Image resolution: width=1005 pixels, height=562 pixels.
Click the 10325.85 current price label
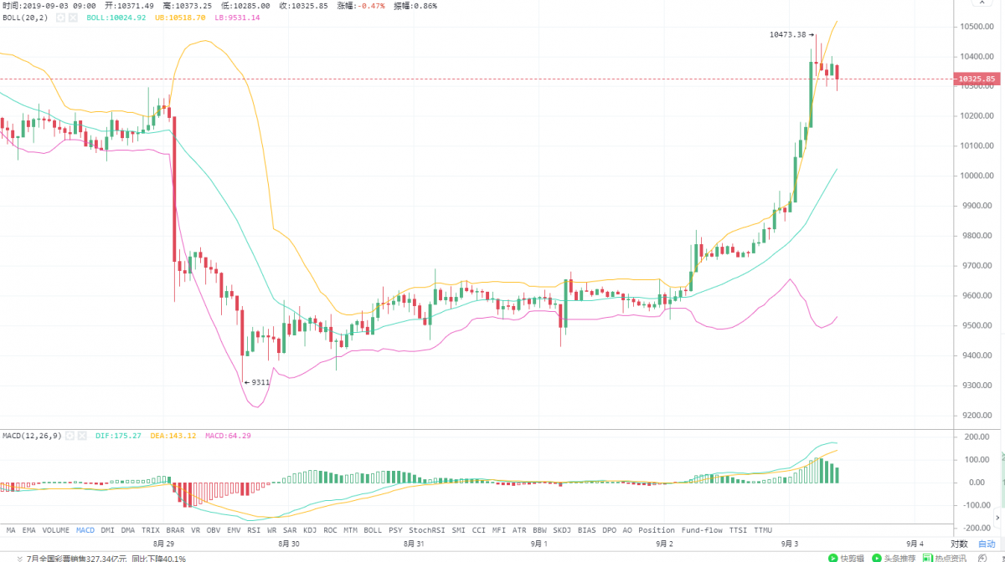[x=978, y=79]
